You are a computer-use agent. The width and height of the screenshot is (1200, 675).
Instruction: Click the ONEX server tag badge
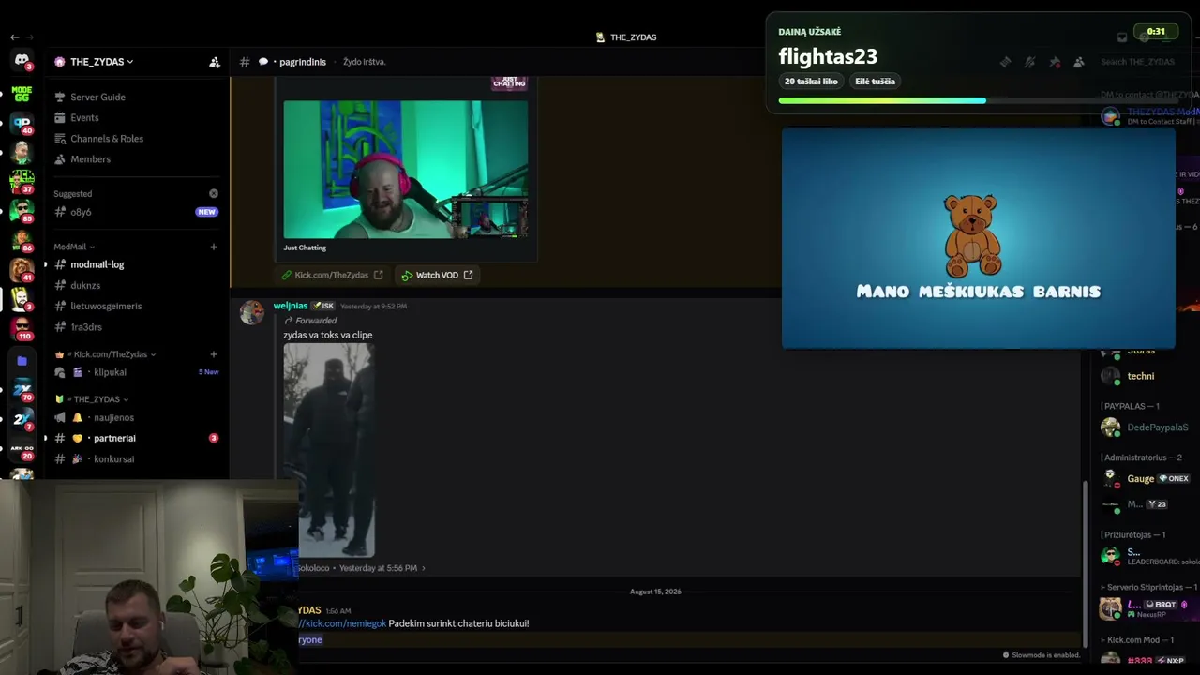click(x=1175, y=478)
